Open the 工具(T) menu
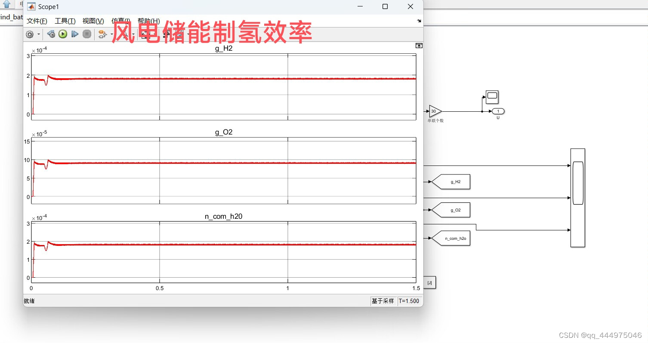This screenshot has width=648, height=343. 65,21
